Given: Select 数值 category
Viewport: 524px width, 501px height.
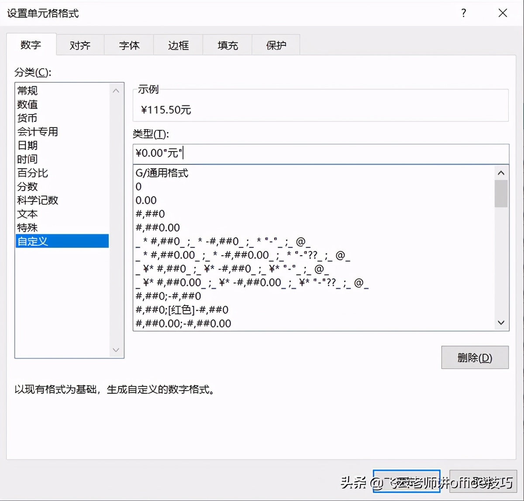Looking at the screenshot, I should point(62,104).
